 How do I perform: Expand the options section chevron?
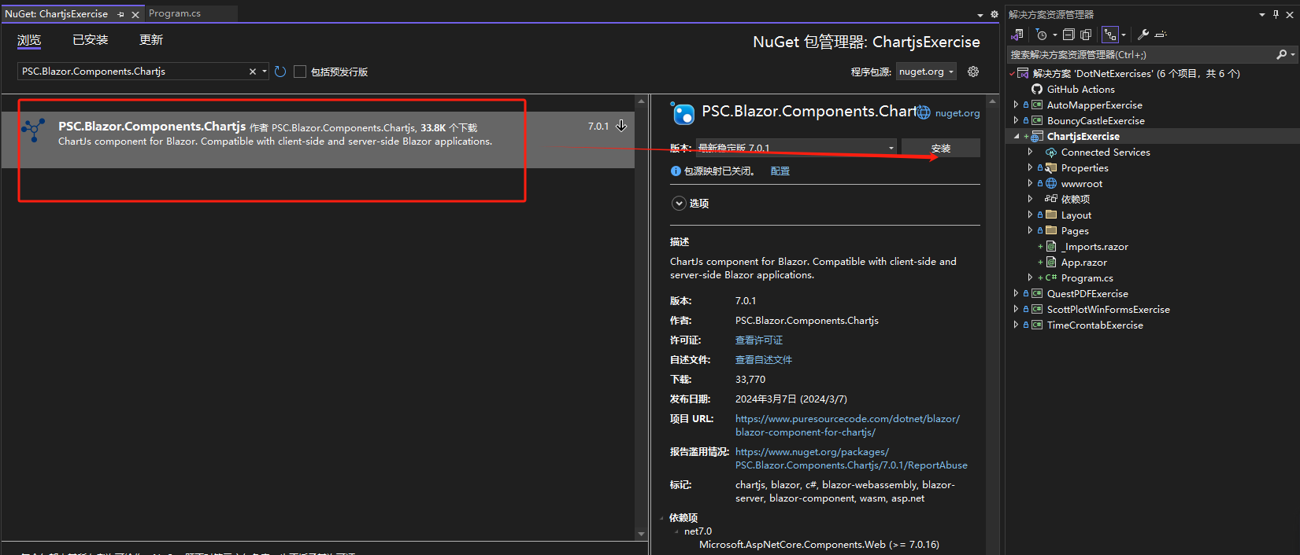(679, 203)
